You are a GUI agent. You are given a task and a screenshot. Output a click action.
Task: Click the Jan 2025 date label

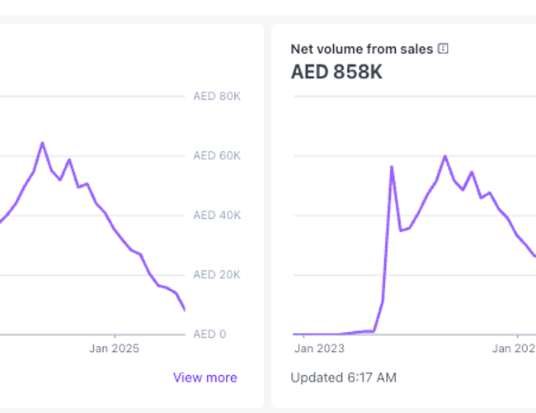(x=115, y=349)
